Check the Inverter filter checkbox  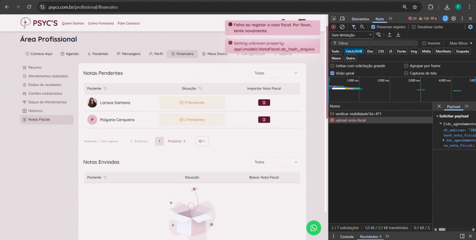click(424, 43)
